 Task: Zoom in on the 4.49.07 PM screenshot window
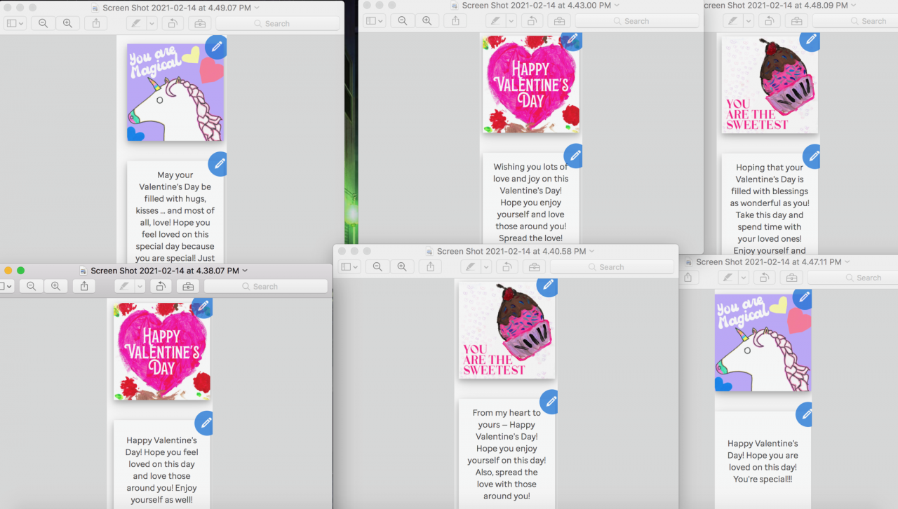point(67,23)
